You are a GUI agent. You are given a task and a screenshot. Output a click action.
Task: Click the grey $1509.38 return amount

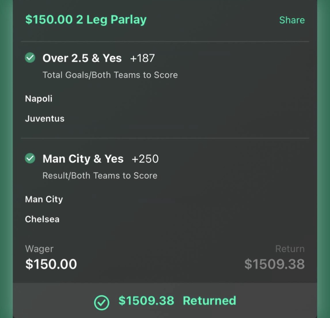click(x=274, y=264)
